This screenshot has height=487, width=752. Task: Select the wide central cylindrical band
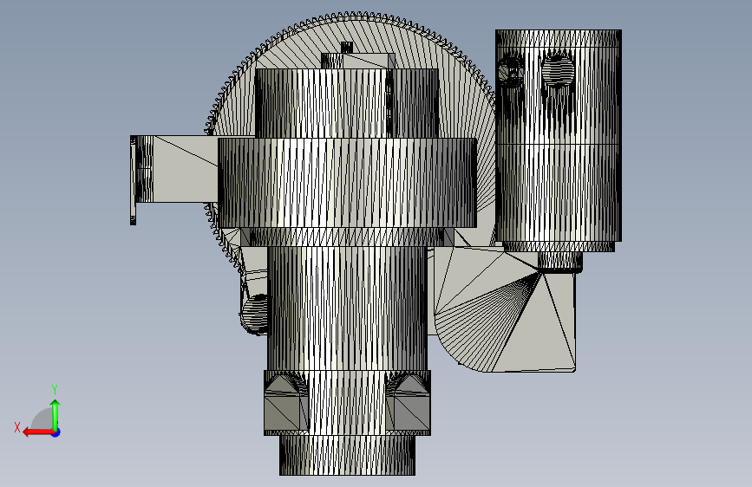347,183
